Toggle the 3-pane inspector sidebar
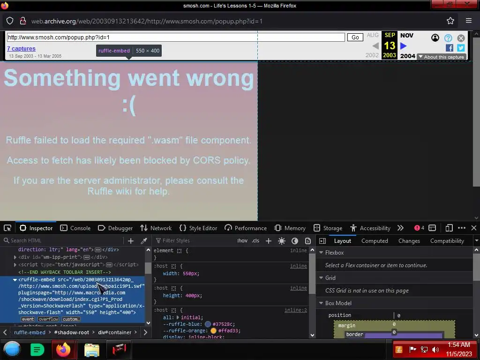The width and height of the screenshot is (480, 360). pos(322,241)
